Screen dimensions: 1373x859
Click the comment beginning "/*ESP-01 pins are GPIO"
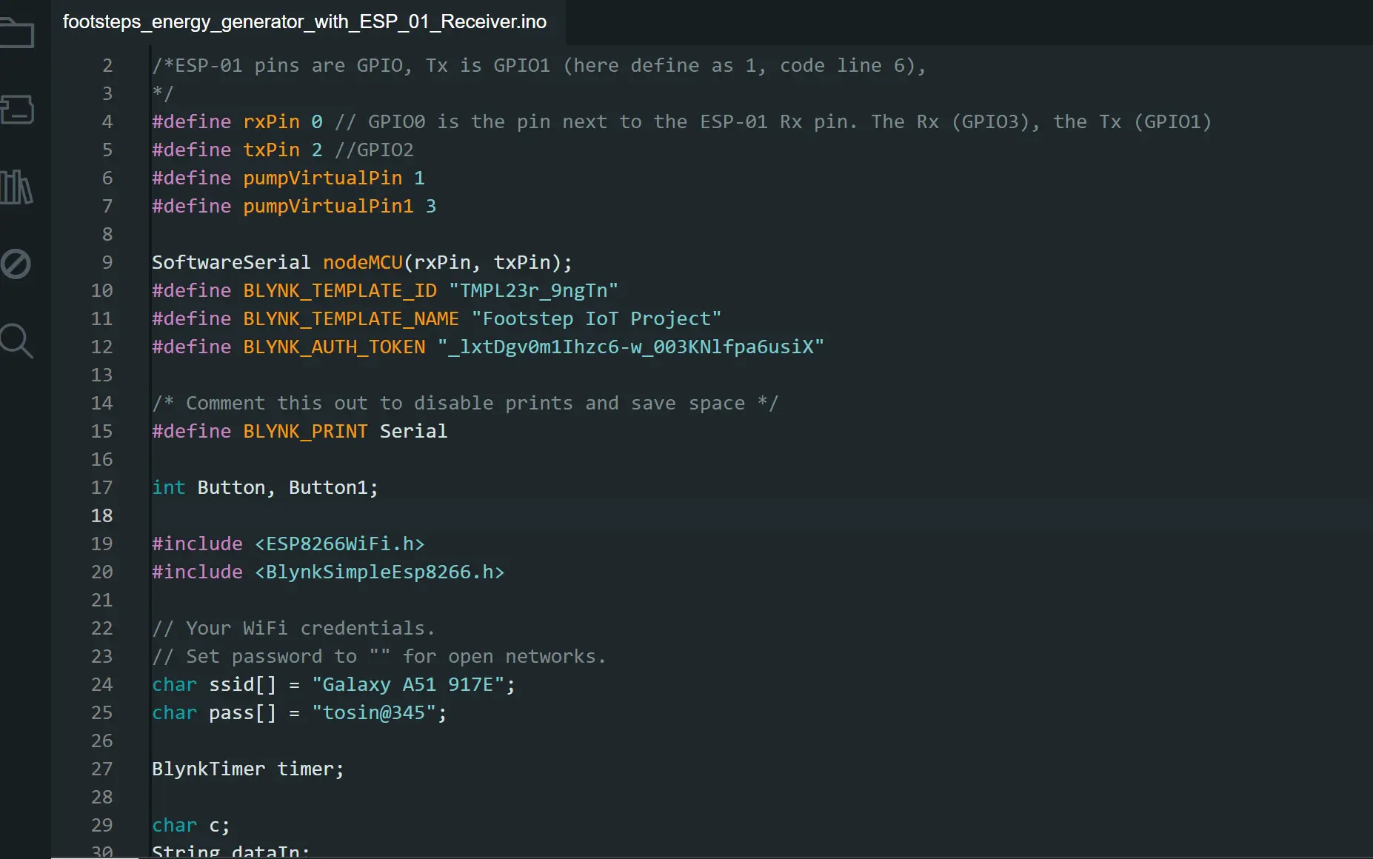coord(539,65)
